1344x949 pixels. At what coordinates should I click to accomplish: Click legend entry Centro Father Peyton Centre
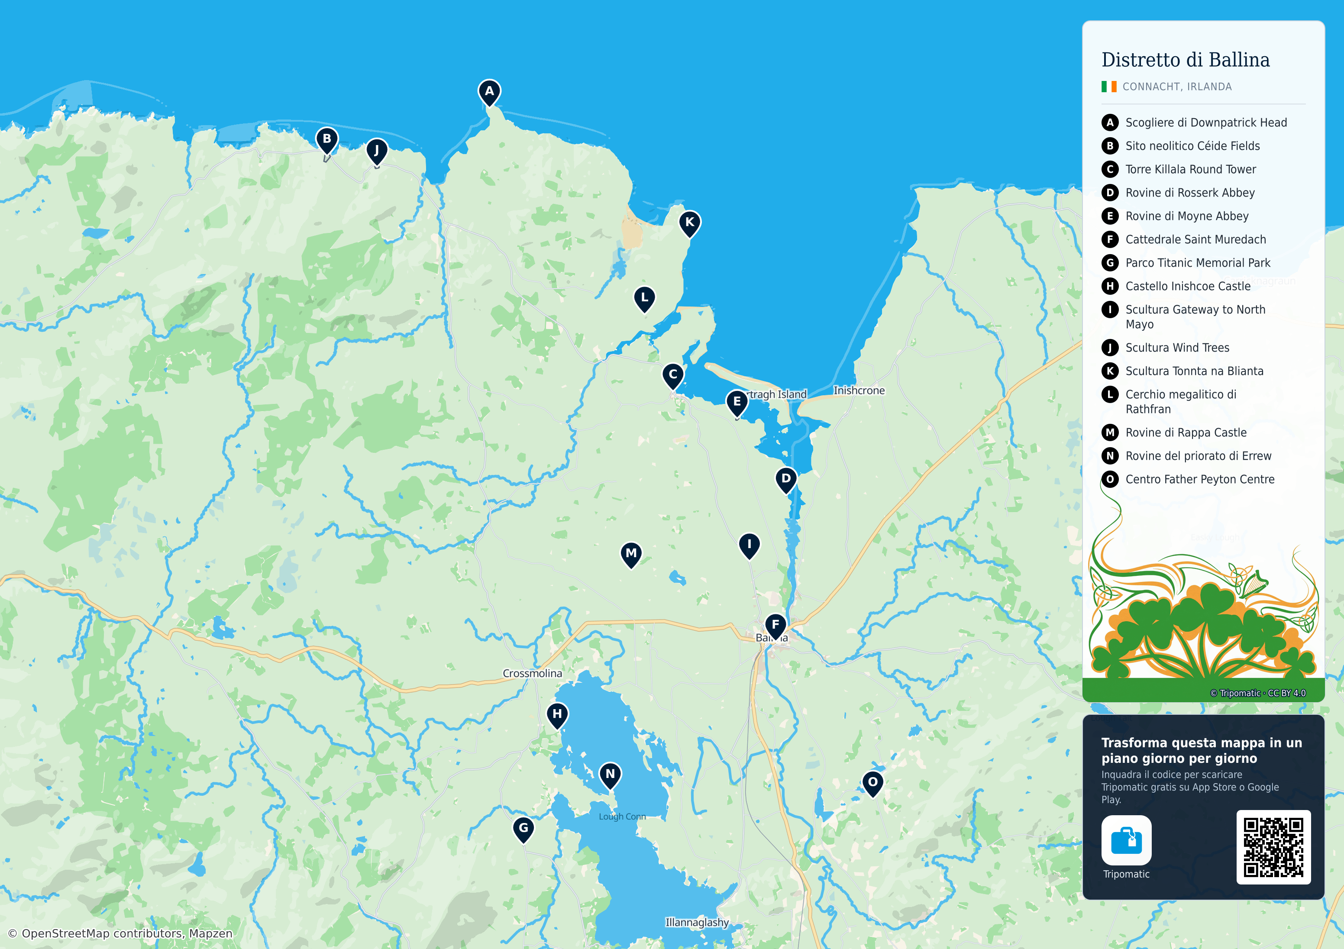point(1188,479)
